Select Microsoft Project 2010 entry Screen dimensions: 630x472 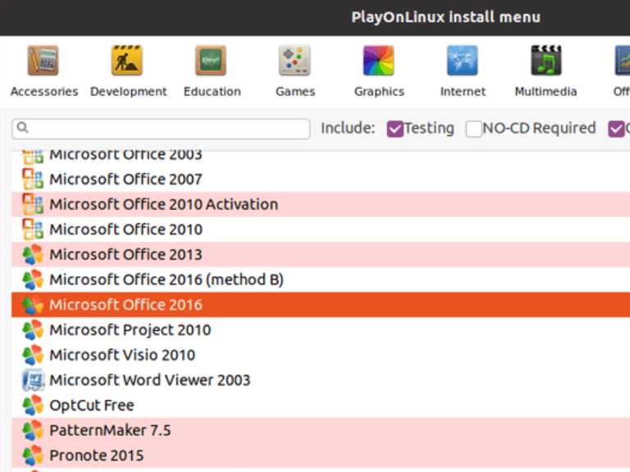(x=321, y=330)
